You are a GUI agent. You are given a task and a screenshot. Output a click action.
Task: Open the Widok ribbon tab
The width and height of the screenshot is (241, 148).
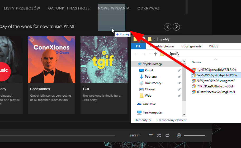(214, 46)
